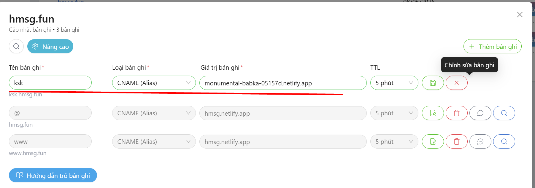Click the record value field with the netlify.app address
535x188 pixels.
pyautogui.click(x=283, y=83)
